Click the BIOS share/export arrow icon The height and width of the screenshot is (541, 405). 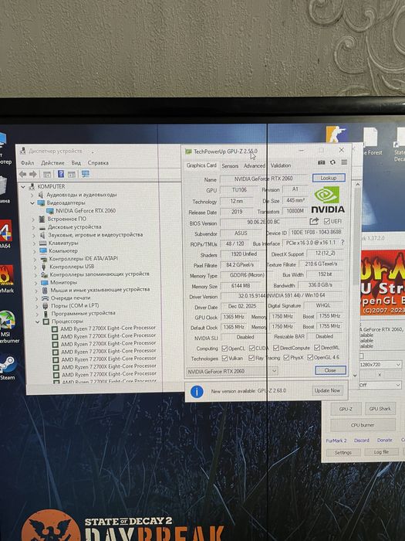click(314, 221)
